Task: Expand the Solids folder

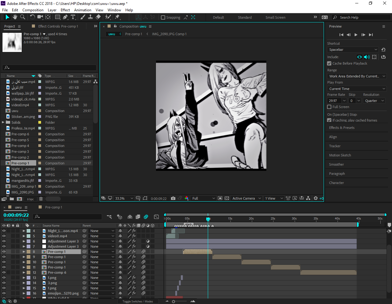Action: [x=3, y=122]
